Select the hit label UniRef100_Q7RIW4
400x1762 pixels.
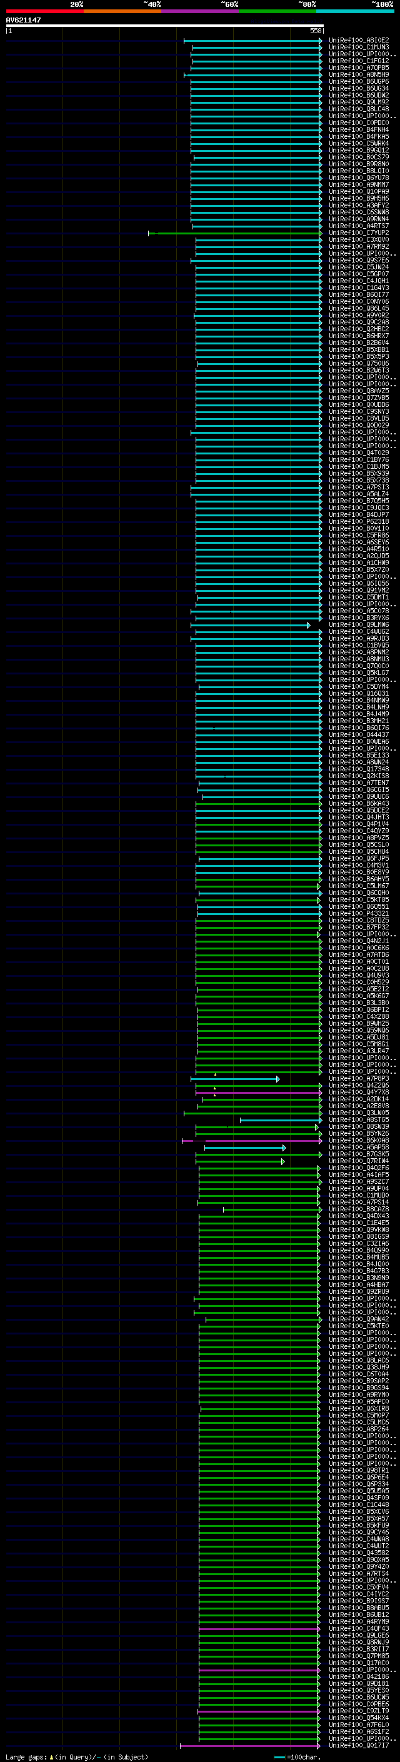pos(359,1161)
